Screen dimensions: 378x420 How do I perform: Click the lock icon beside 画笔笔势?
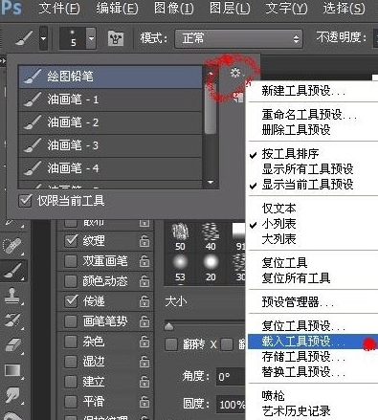coord(145,321)
